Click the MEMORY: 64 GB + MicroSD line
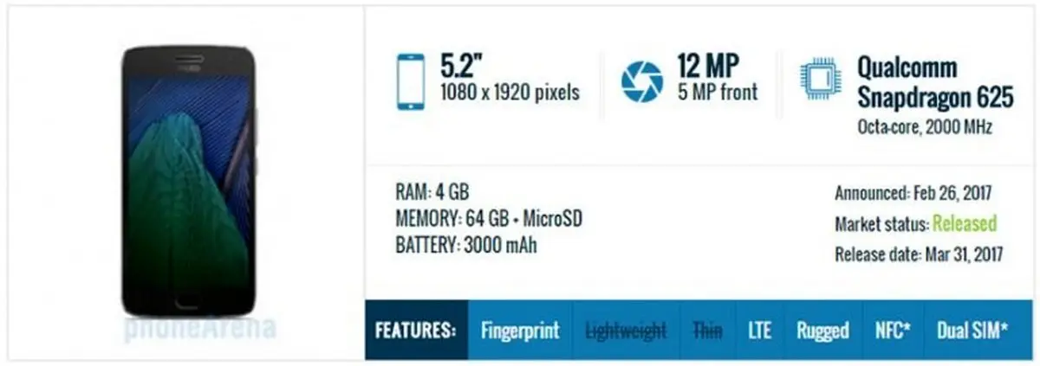This screenshot has height=366, width=1040. (x=488, y=219)
